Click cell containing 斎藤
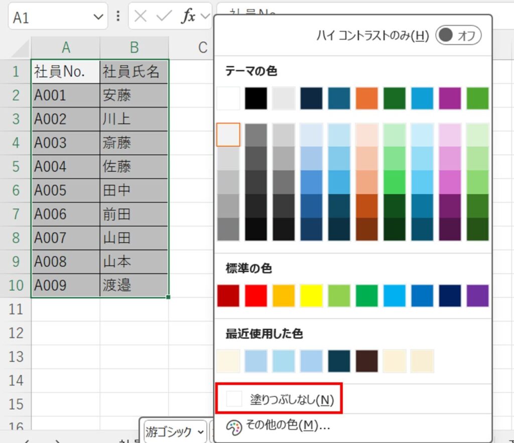This screenshot has width=514, height=443. (134, 143)
